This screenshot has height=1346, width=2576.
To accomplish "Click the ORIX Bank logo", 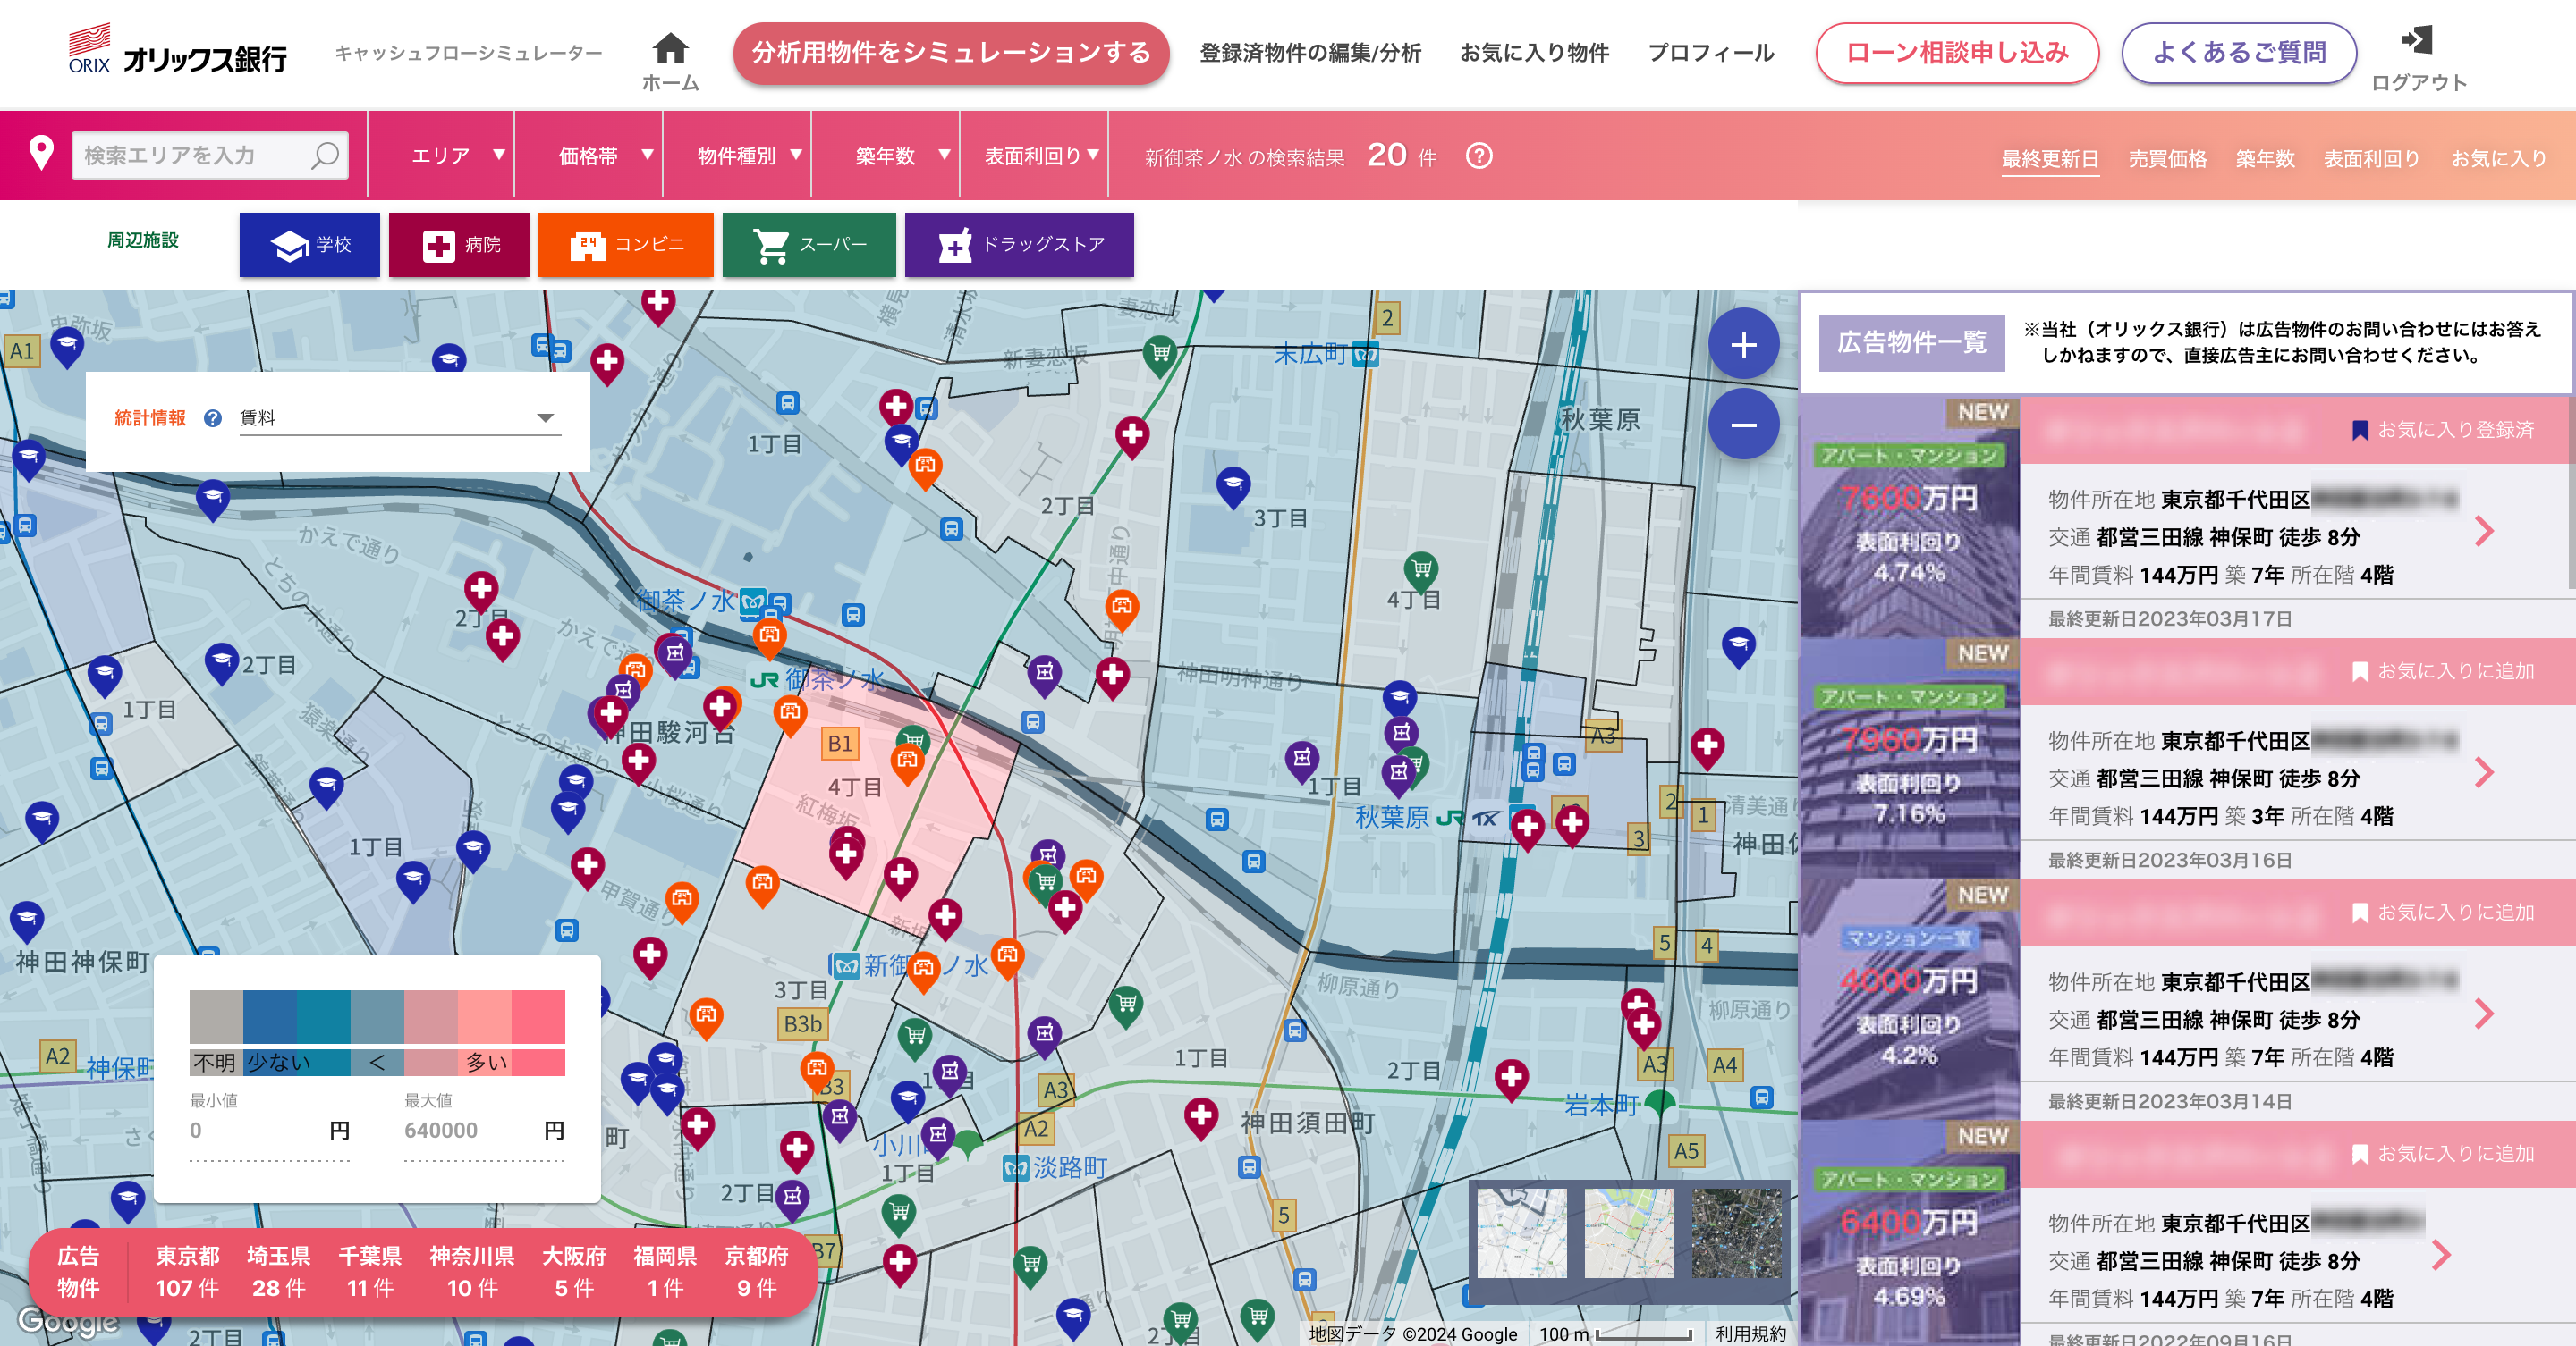I will tap(177, 50).
